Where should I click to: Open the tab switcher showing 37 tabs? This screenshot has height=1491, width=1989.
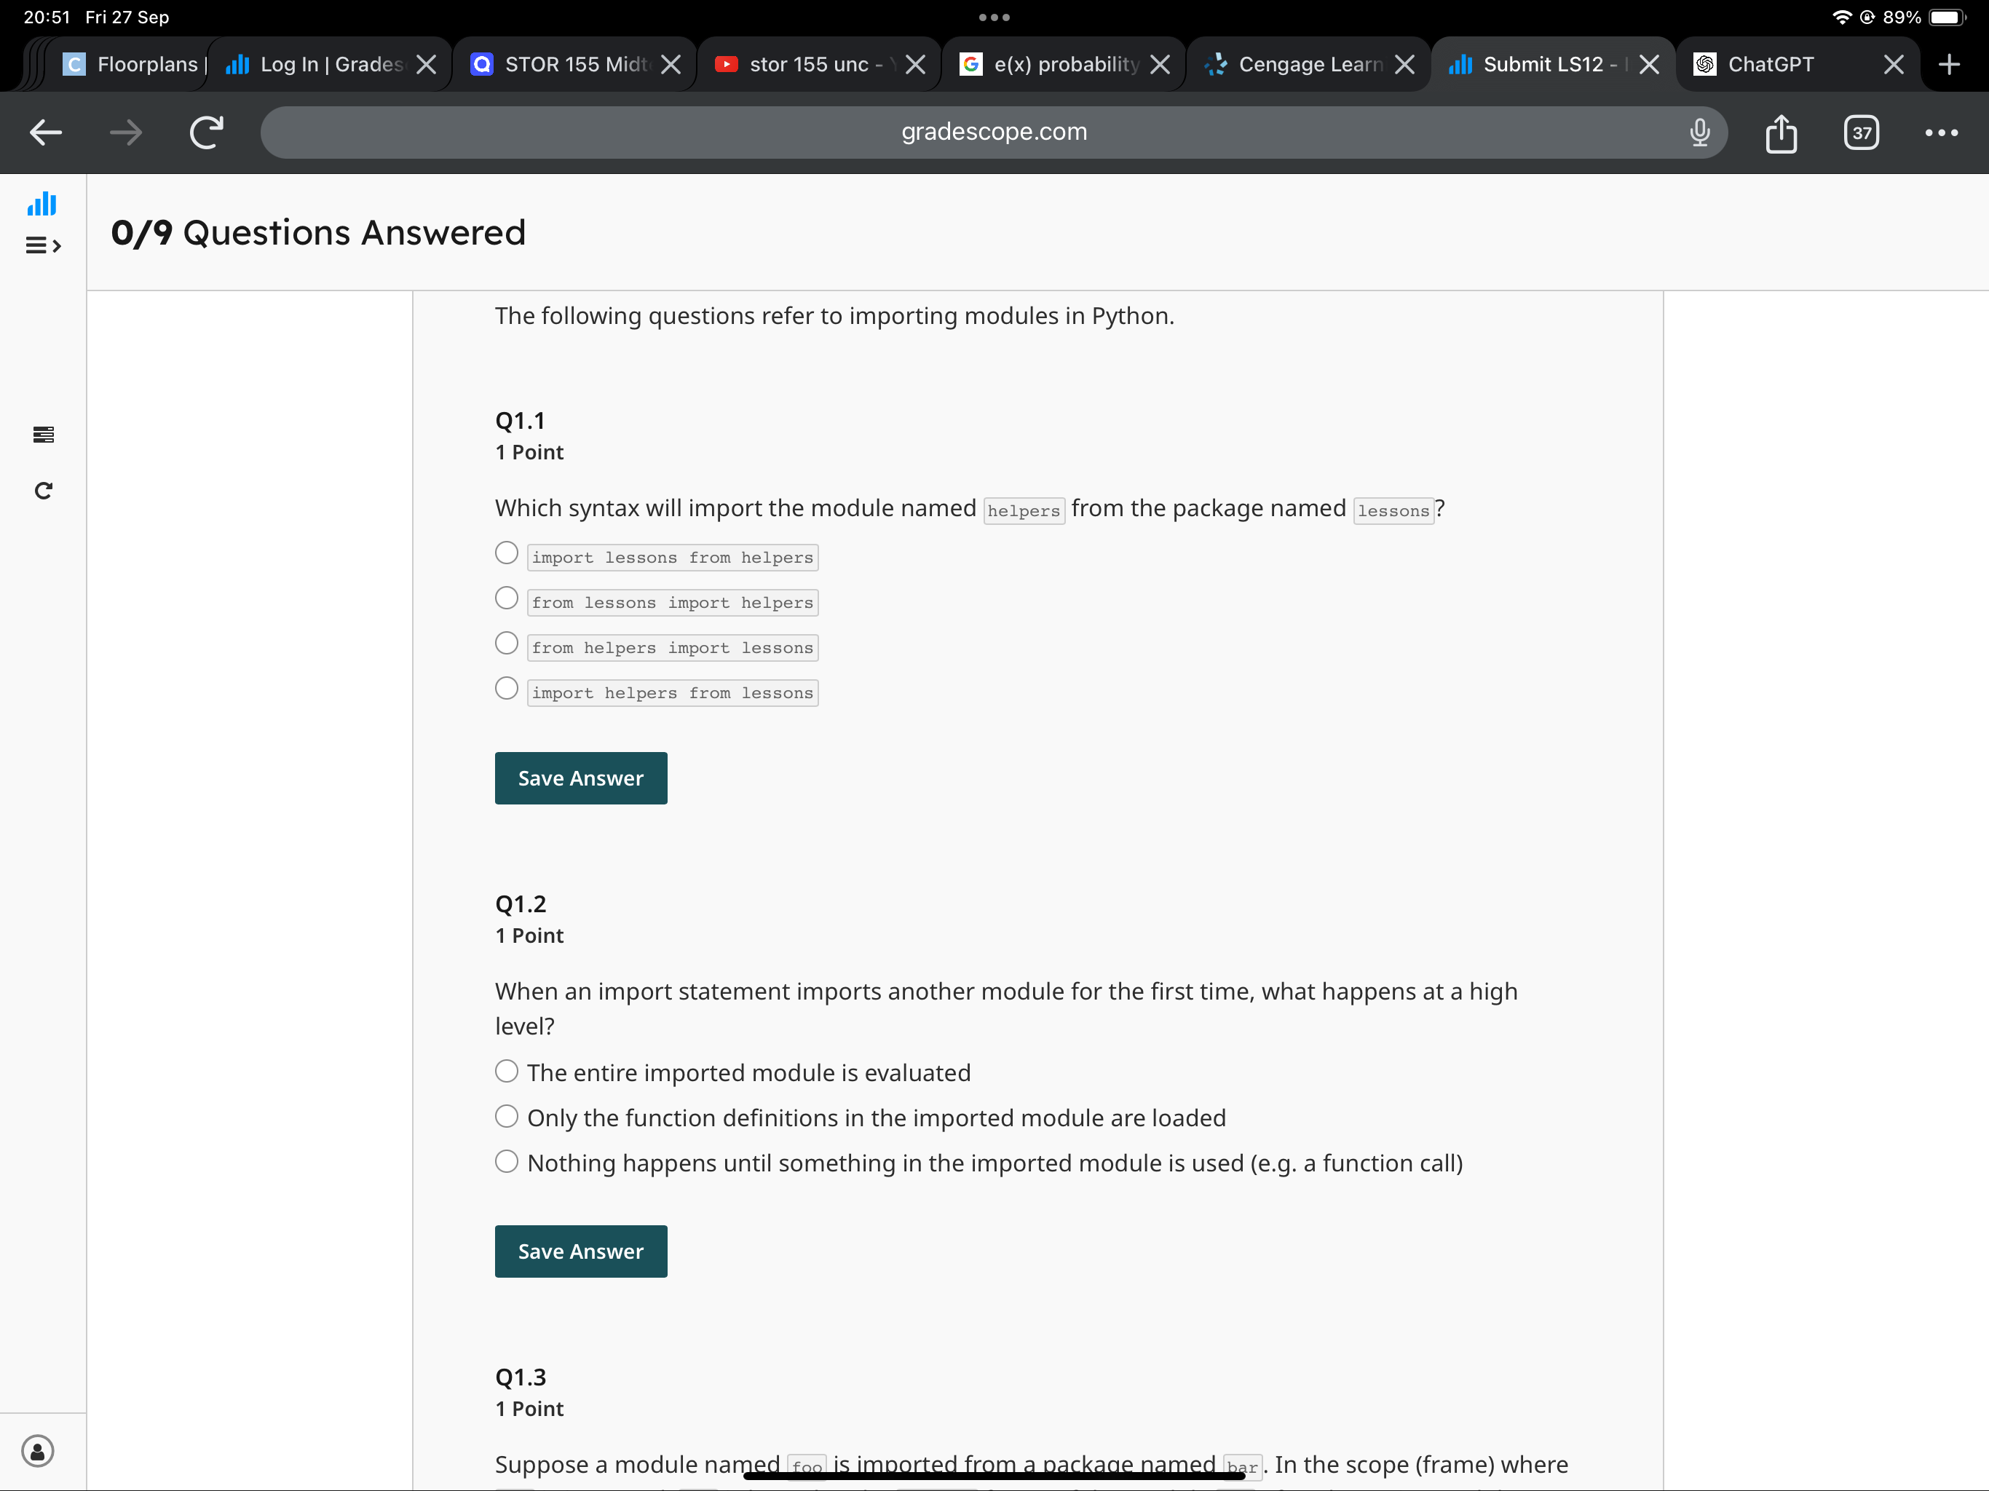(x=1862, y=133)
